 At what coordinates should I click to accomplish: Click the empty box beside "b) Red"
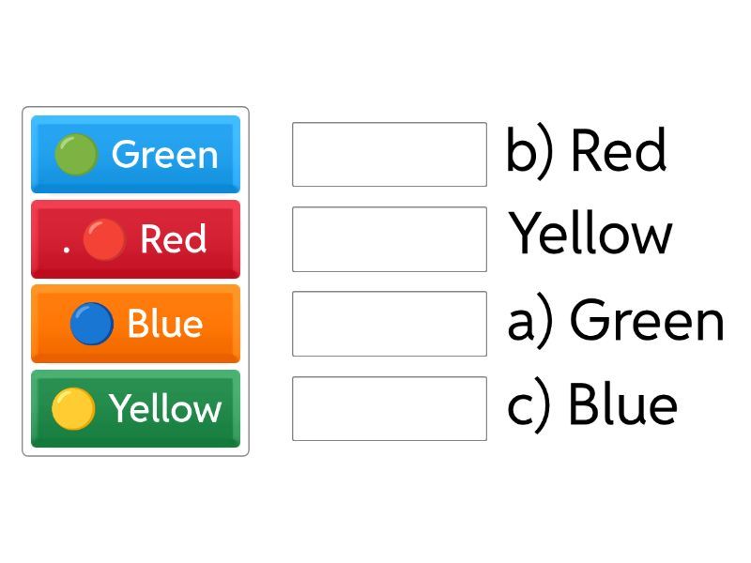click(390, 154)
